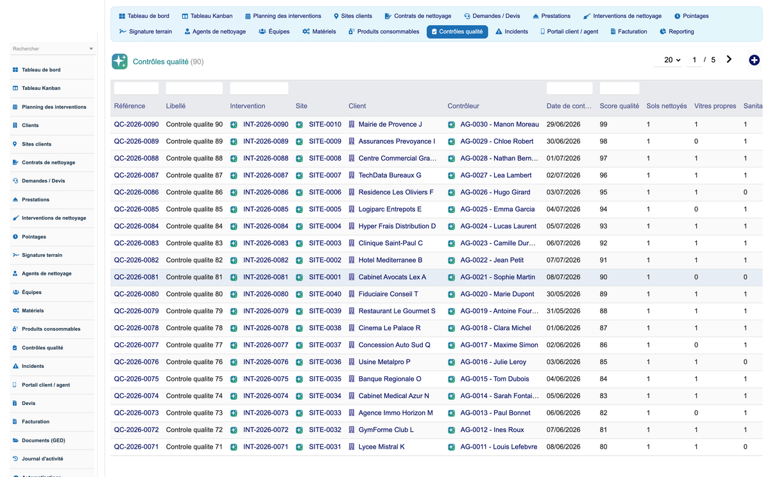Open record QC-2026-0090
Image resolution: width=770 pixels, height=477 pixels.
136,125
